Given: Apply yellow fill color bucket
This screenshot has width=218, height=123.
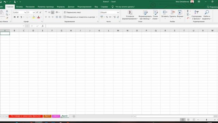Looking at the screenshot, I should [33, 17].
